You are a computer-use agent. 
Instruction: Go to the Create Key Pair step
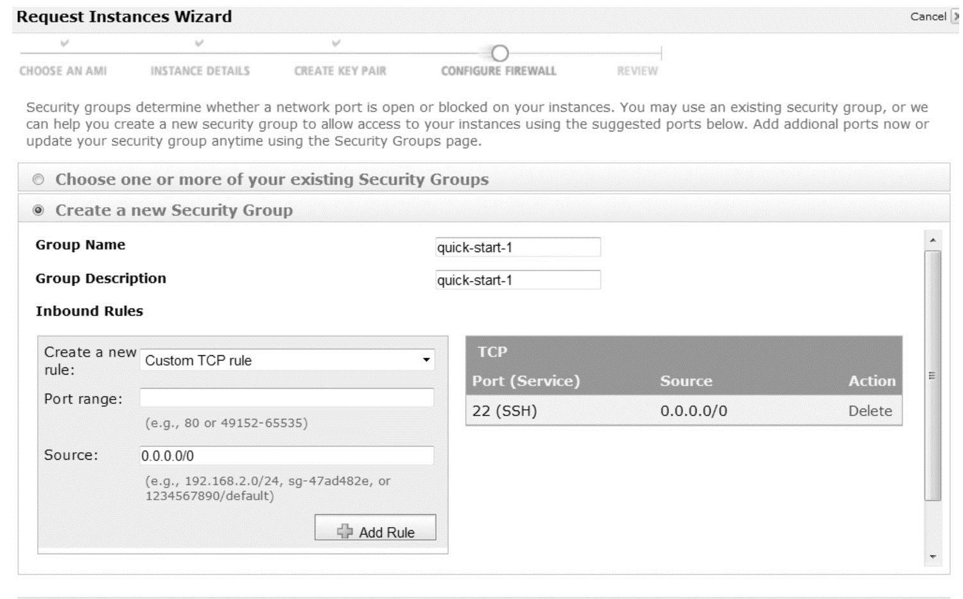click(340, 71)
